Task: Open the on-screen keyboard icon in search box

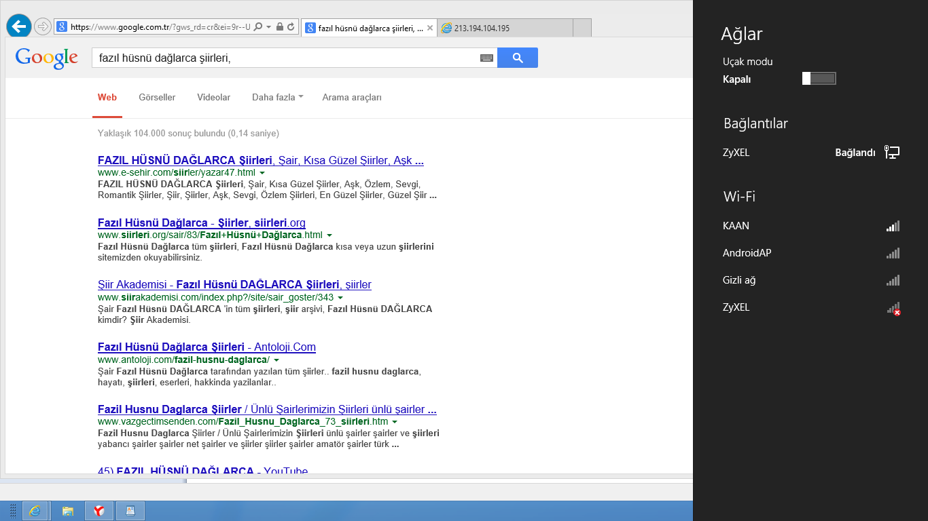Action: 486,58
